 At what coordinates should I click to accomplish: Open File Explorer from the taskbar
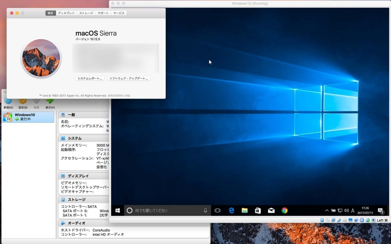(245, 210)
